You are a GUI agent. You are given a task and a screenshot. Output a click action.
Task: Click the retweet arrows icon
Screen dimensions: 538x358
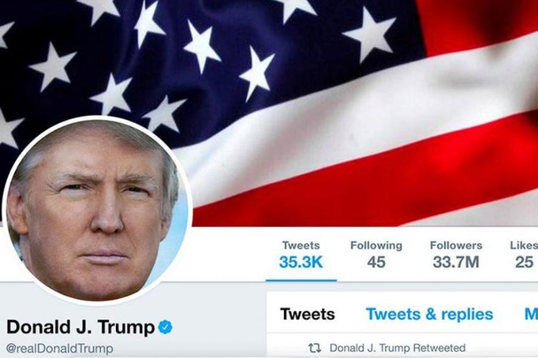[x=314, y=348]
